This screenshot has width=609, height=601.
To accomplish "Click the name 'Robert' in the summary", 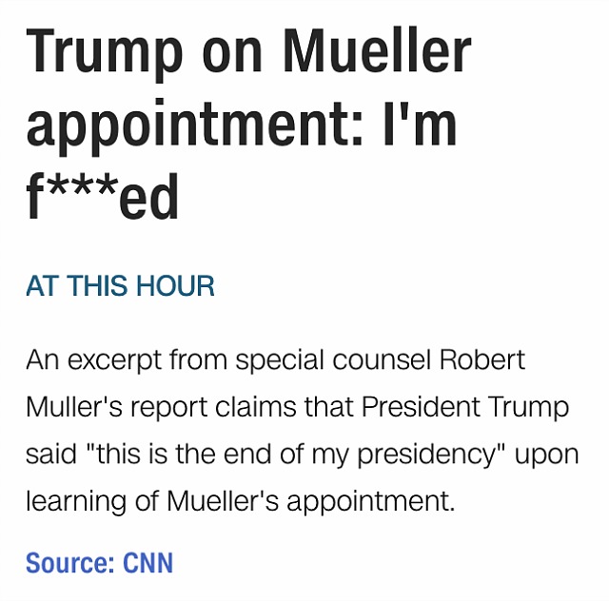I will pos(482,359).
